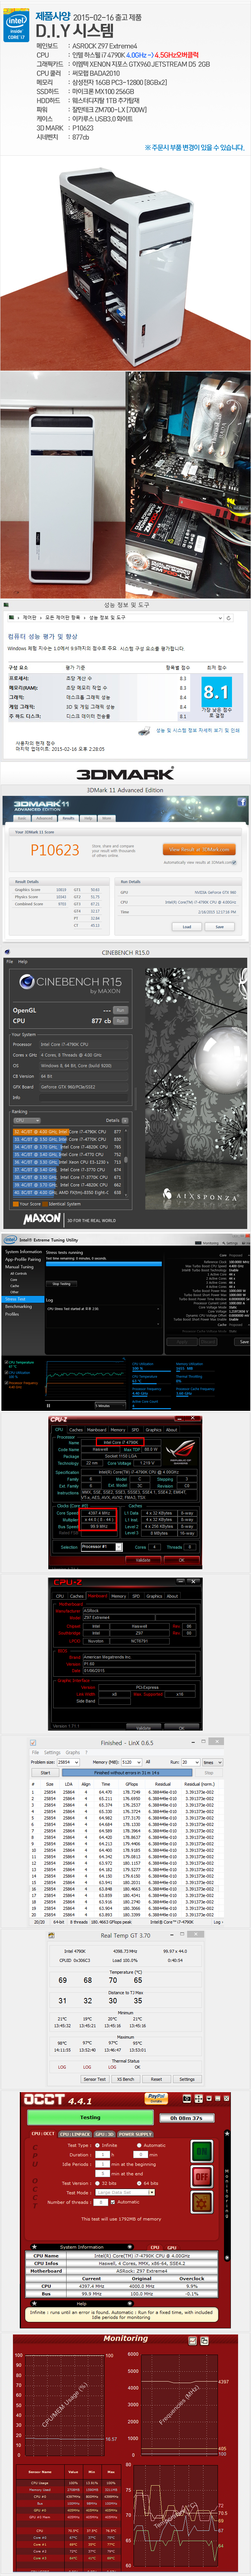This screenshot has width=251, height=2576.
Task: Open the Results tab in 3DMark
Action: pyautogui.click(x=69, y=818)
